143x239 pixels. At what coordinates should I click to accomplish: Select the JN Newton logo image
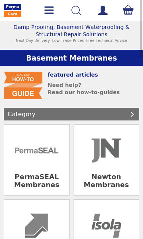(106, 151)
